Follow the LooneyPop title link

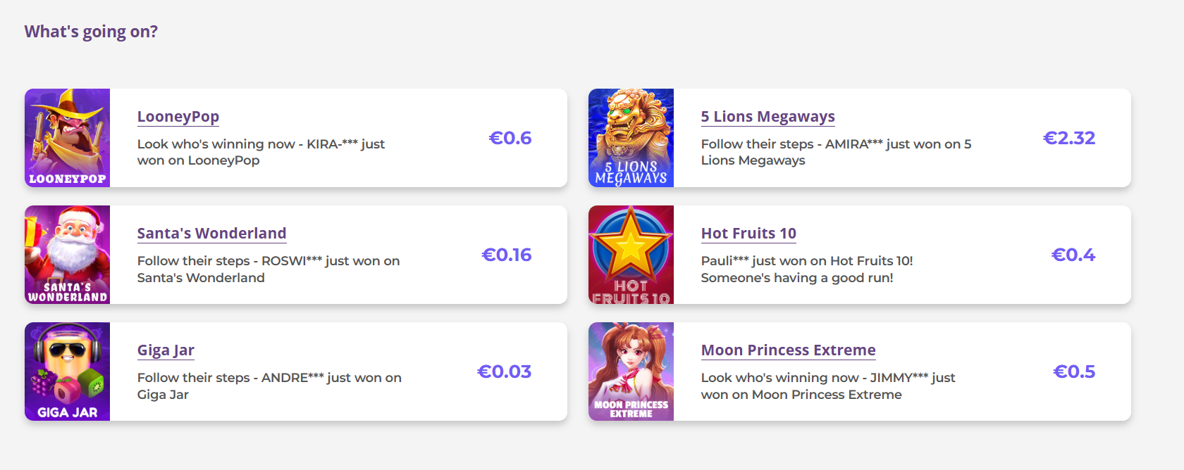178,117
